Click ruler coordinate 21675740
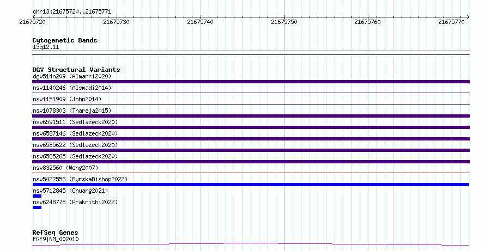The width and height of the screenshot is (485, 251). coord(200,22)
